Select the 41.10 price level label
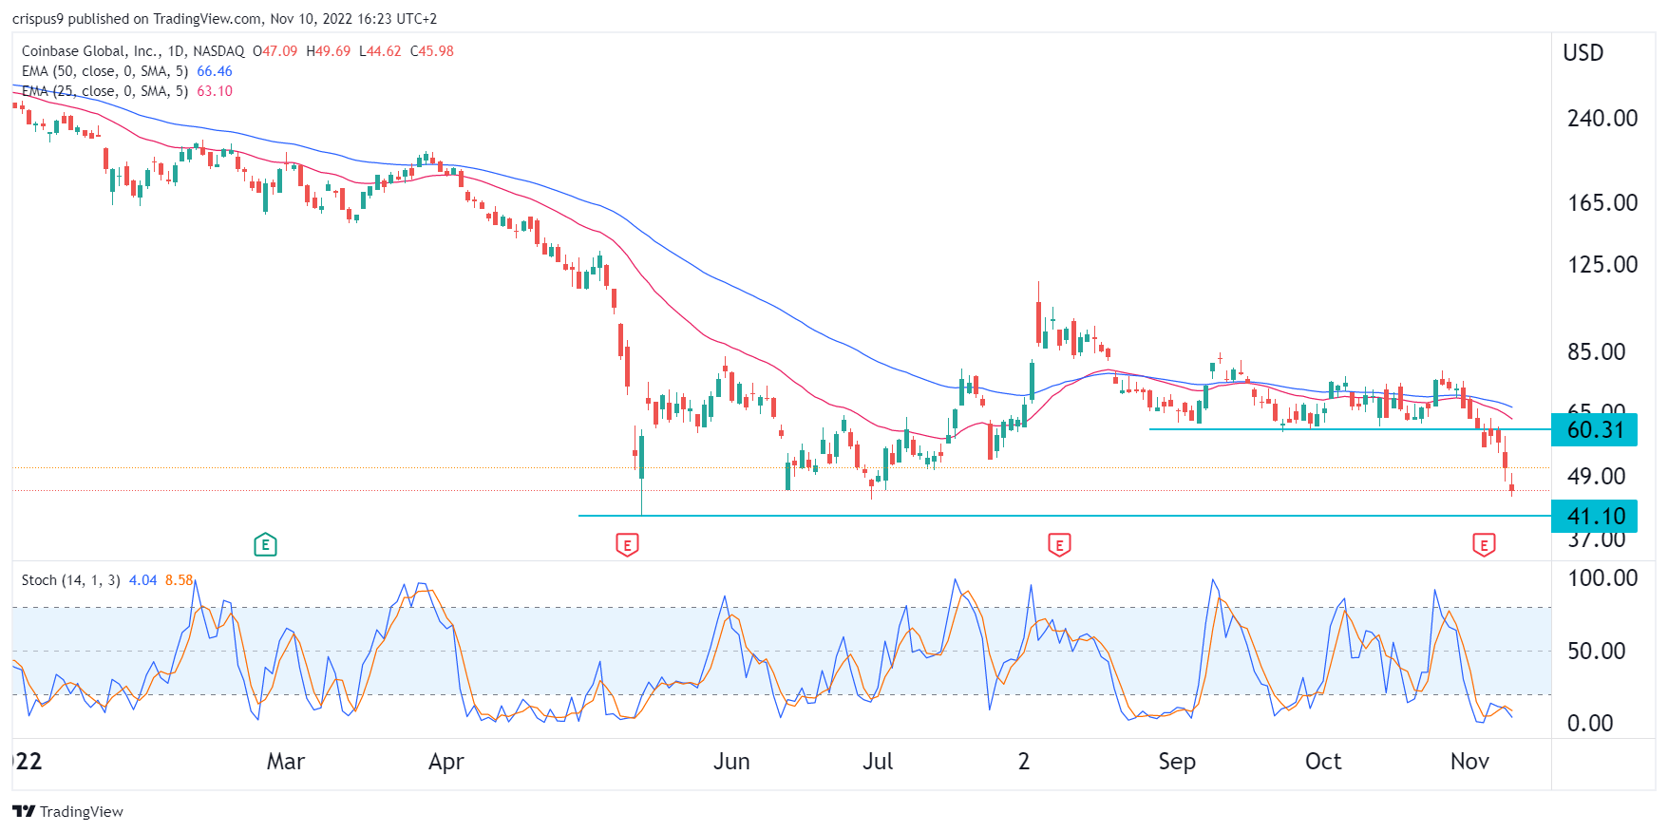Image resolution: width=1668 pixels, height=832 pixels. point(1595,516)
